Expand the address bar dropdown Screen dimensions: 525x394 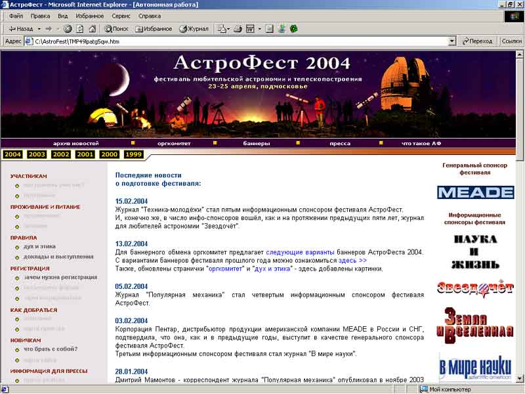pyautogui.click(x=452, y=41)
